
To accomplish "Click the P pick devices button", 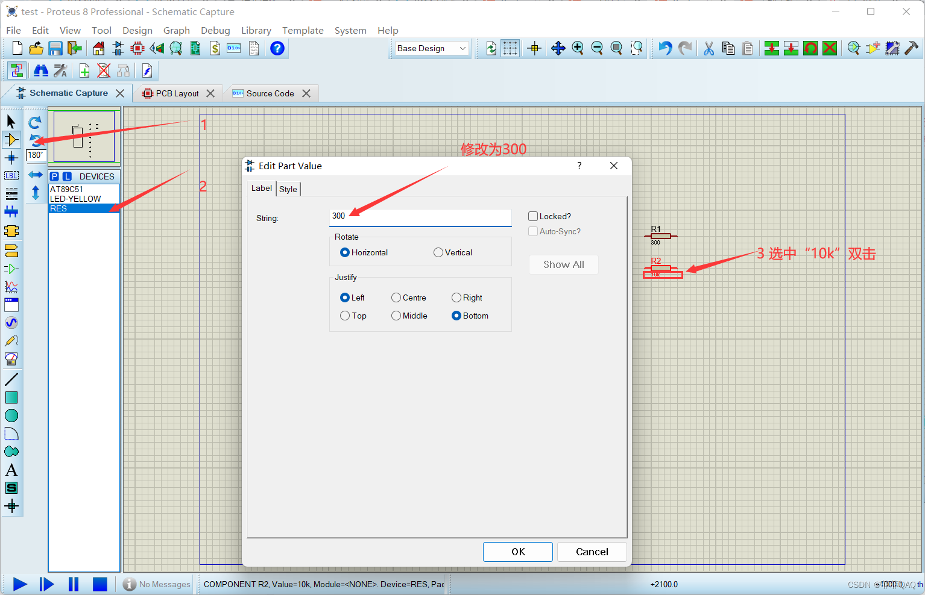I will [55, 176].
